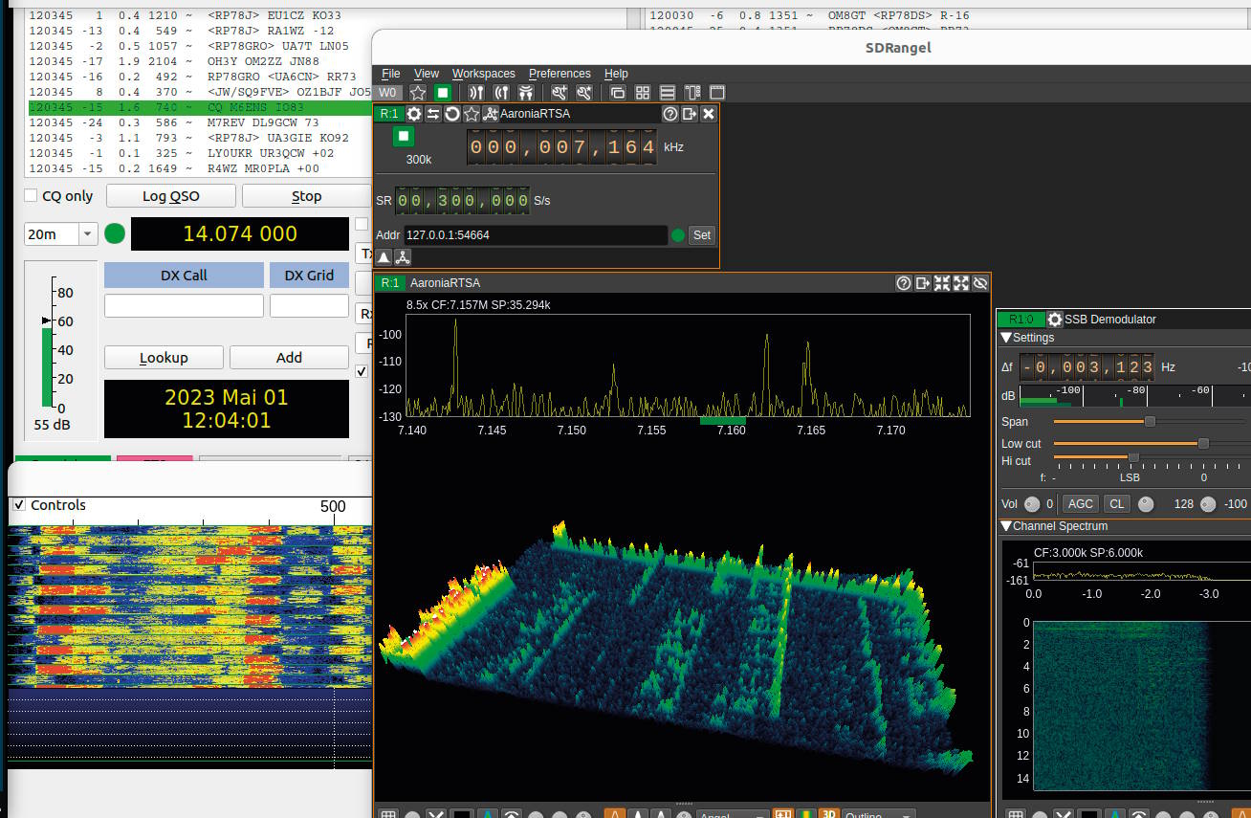Hide the AaroniaRTSA spectrum window with eye icon
1251x818 pixels.
click(x=980, y=283)
